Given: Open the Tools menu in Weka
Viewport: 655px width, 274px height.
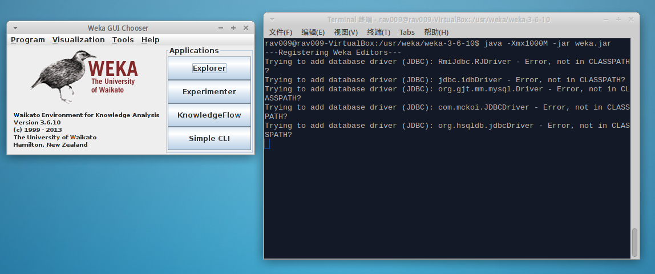Looking at the screenshot, I should [123, 40].
